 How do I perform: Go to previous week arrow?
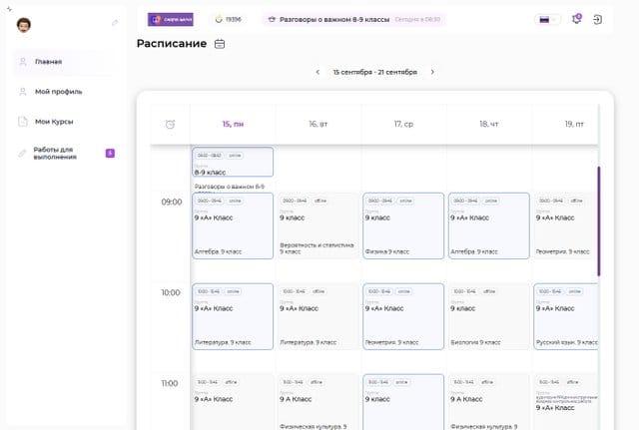pos(318,72)
